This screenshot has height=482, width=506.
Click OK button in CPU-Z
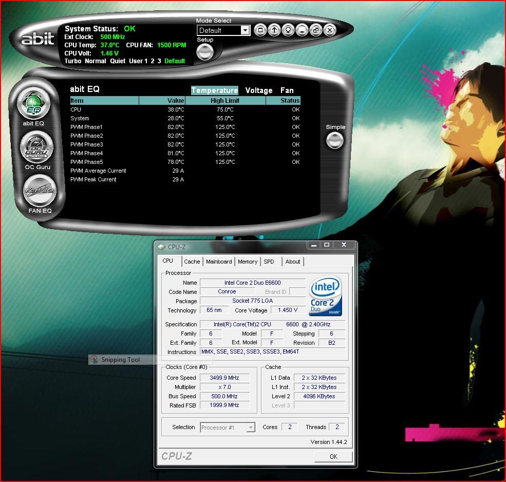pos(333,456)
